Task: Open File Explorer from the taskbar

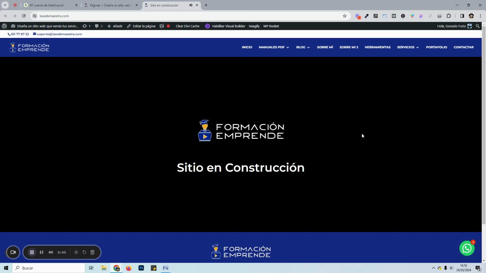Action: pyautogui.click(x=104, y=268)
